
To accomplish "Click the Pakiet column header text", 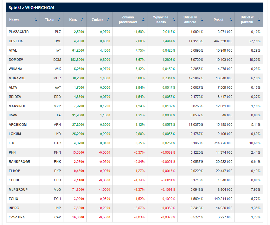I will [x=218, y=20].
